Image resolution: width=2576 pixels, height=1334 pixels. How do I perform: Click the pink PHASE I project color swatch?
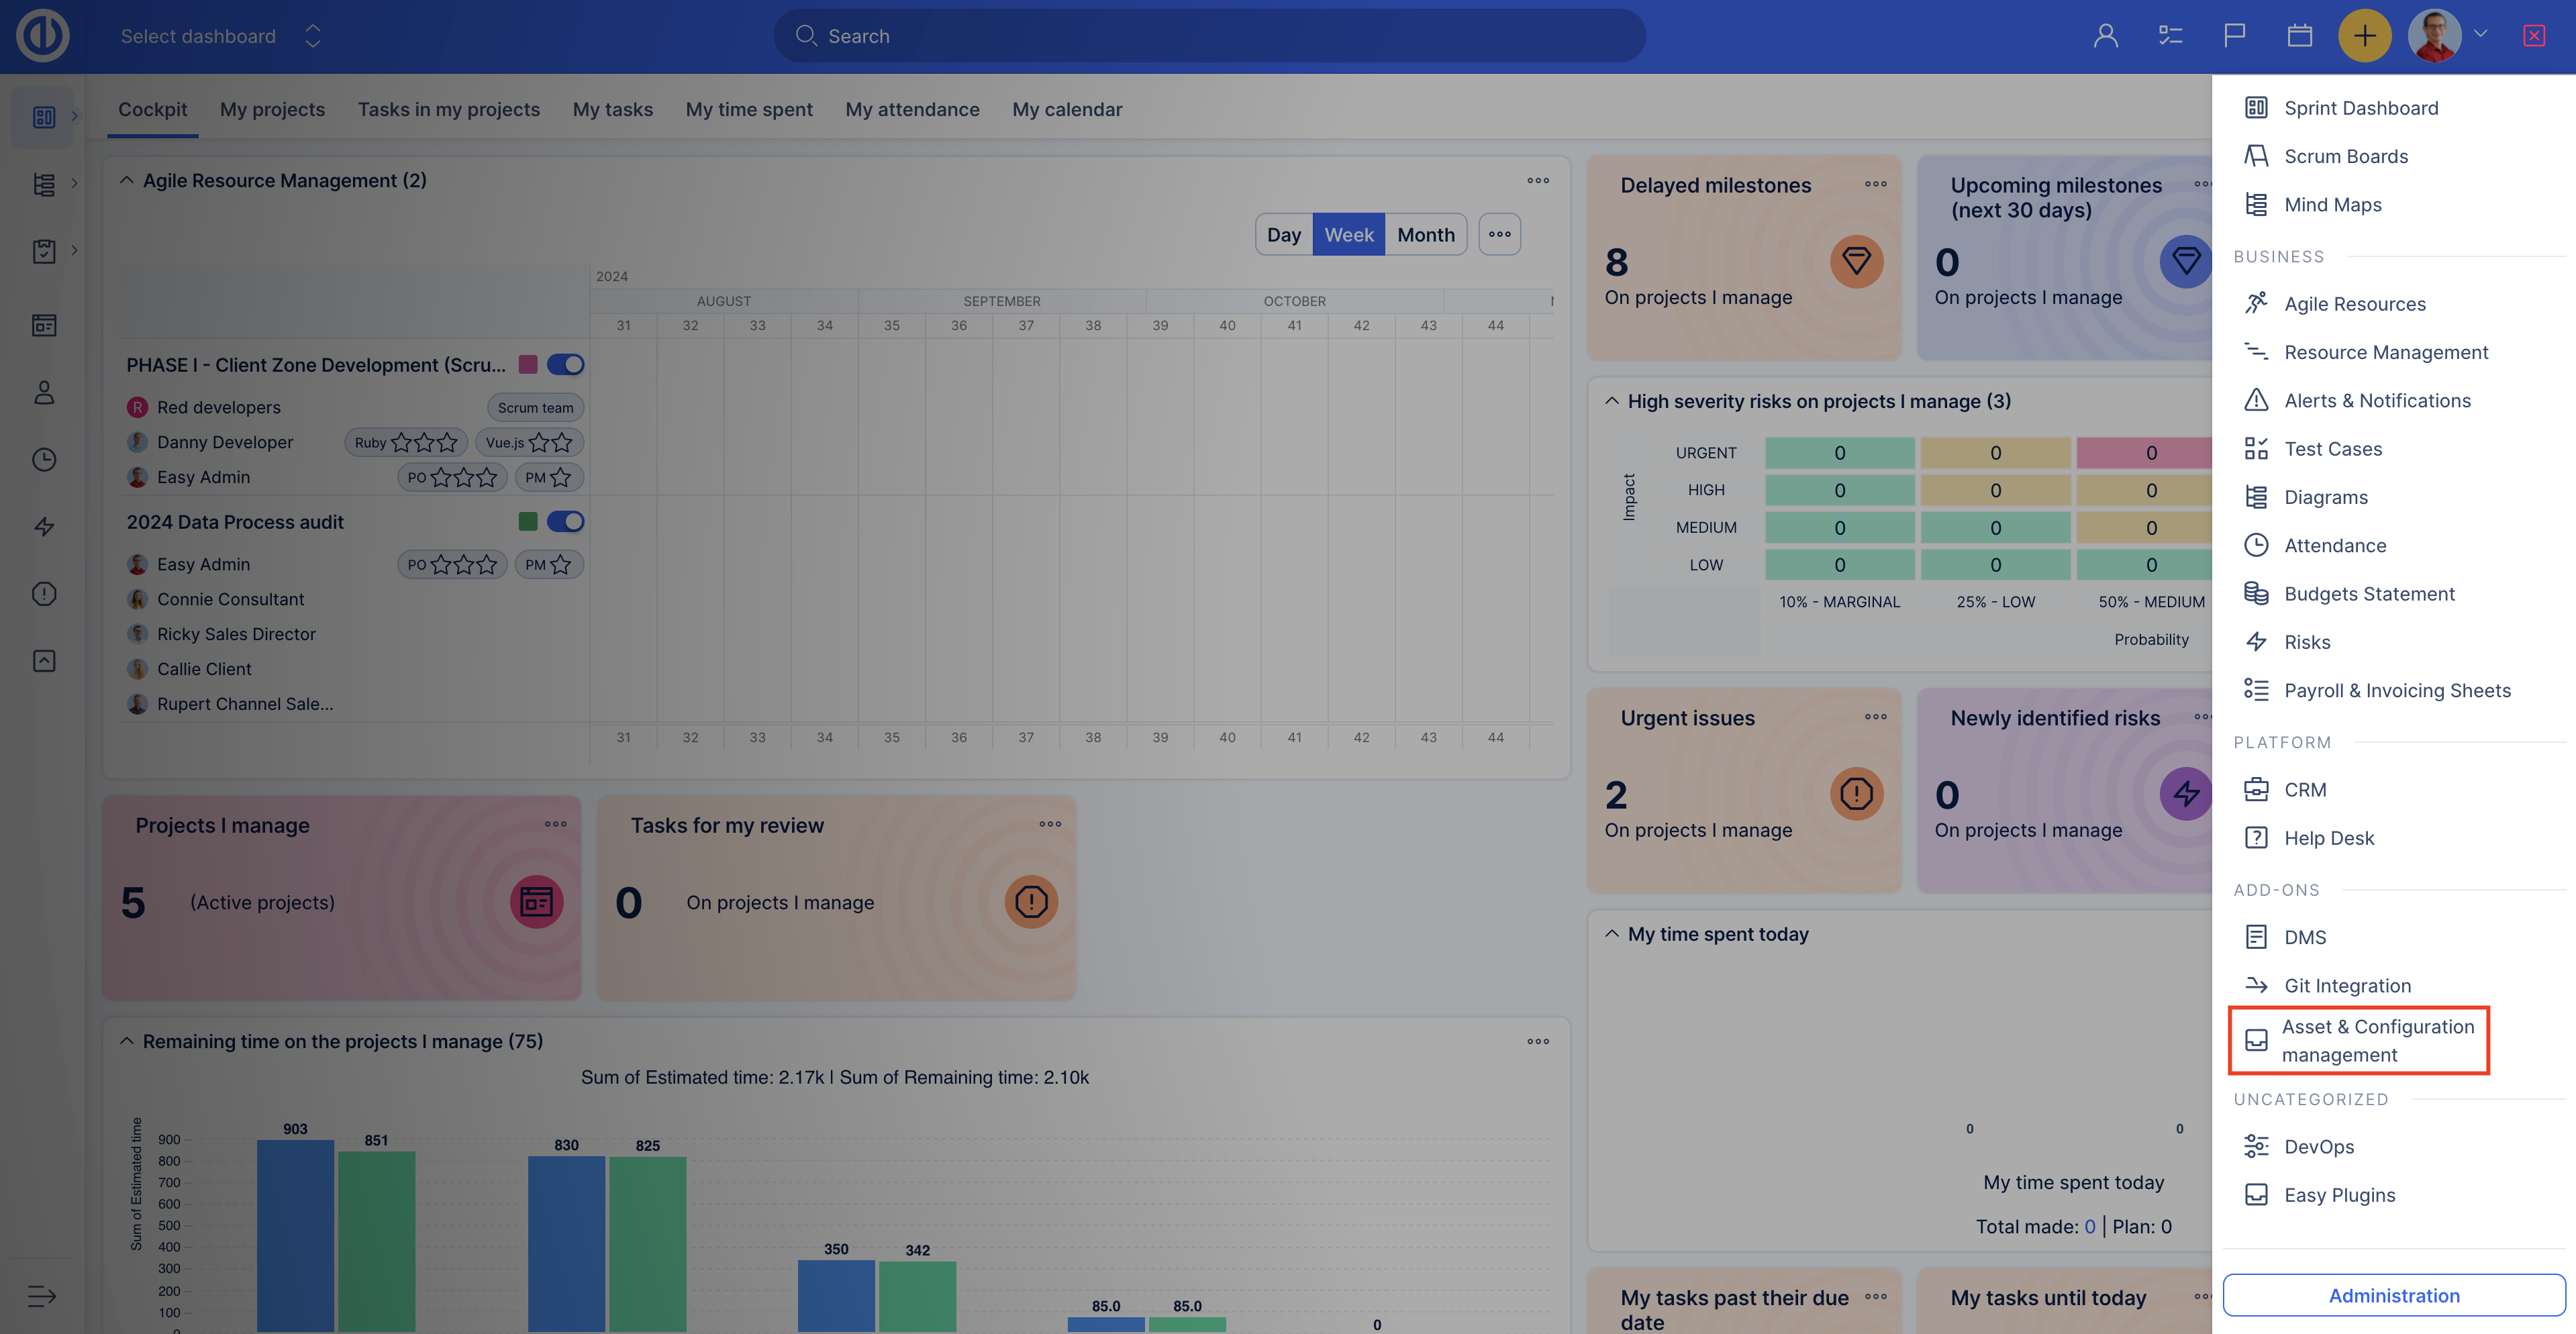(x=528, y=365)
